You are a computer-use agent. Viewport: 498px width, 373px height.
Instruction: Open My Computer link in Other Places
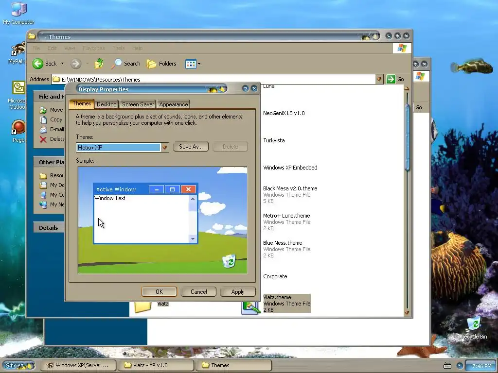(52, 195)
